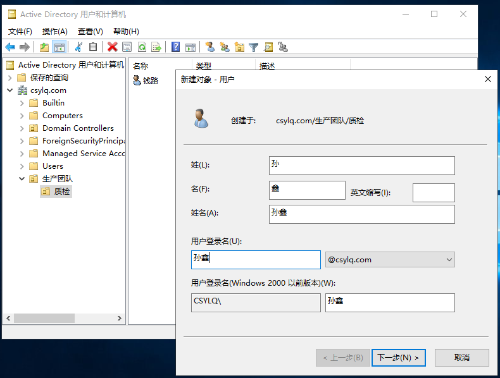Click the create new organizational unit icon
500x378 pixels.
pos(239,47)
